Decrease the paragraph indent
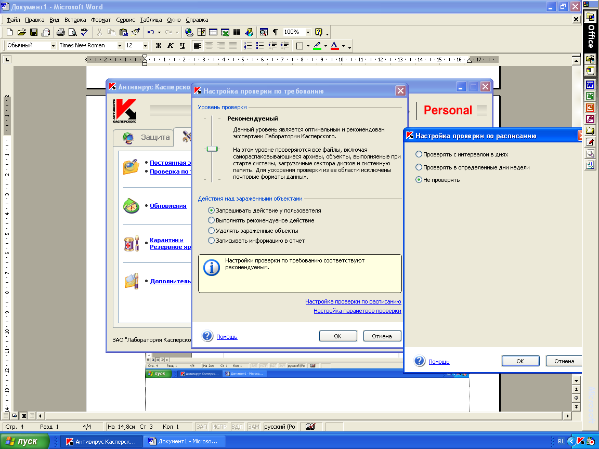The image size is (599, 449). tap(272, 46)
